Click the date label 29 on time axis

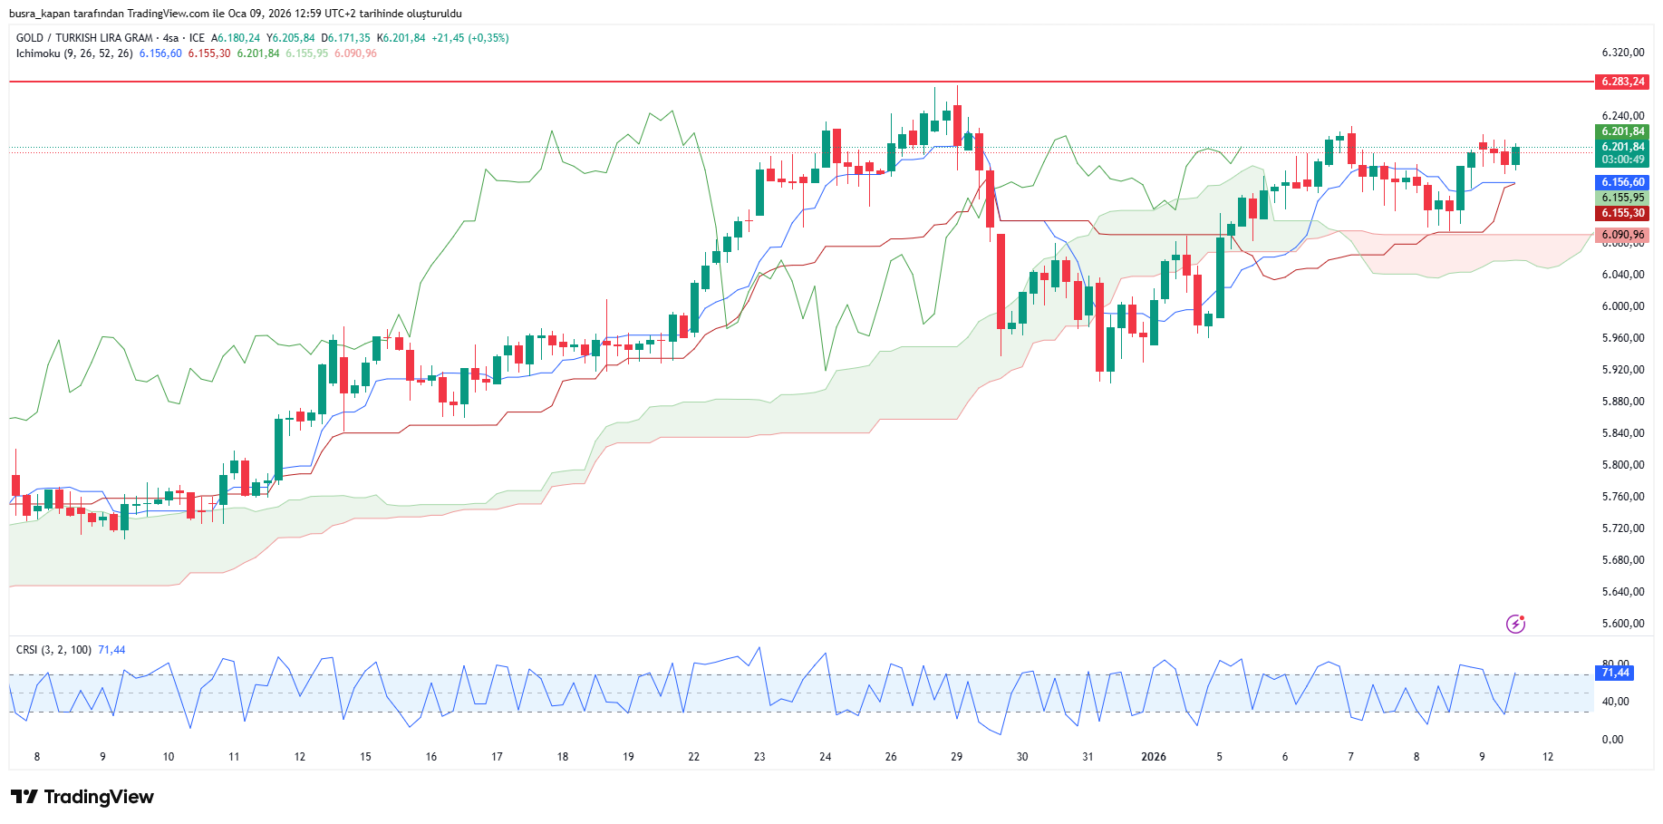(956, 757)
